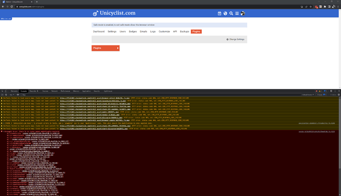Click the DevTools warning count badge
Image resolution: width=341 pixels, height=196 pixels.
pyautogui.click(x=320, y=91)
